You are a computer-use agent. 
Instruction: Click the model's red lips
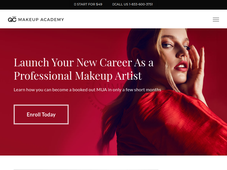click(181, 66)
